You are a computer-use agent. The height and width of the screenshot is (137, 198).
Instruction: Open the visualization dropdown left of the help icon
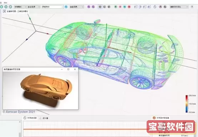[x=179, y=7]
